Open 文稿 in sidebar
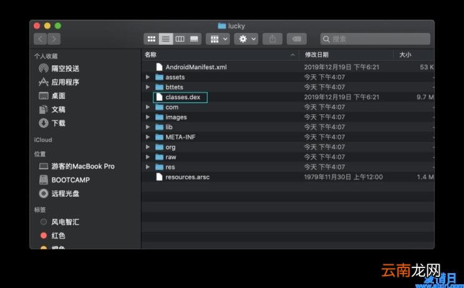Screen dimensions: 464x288 pyautogui.click(x=52, y=110)
